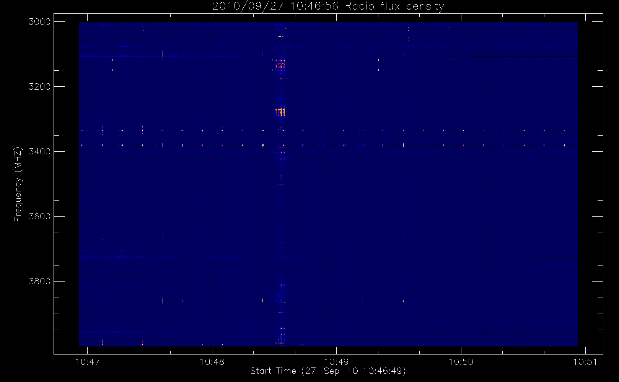Select the 3800 frequency axis label
The width and height of the screenshot is (619, 382).
(x=40, y=282)
